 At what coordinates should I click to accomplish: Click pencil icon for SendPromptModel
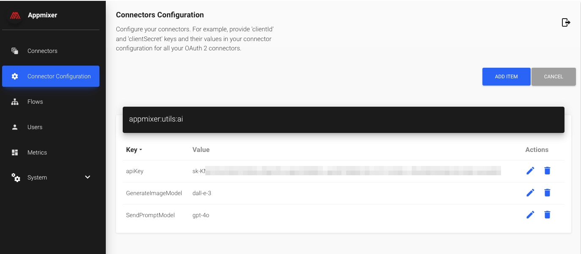[x=530, y=215]
